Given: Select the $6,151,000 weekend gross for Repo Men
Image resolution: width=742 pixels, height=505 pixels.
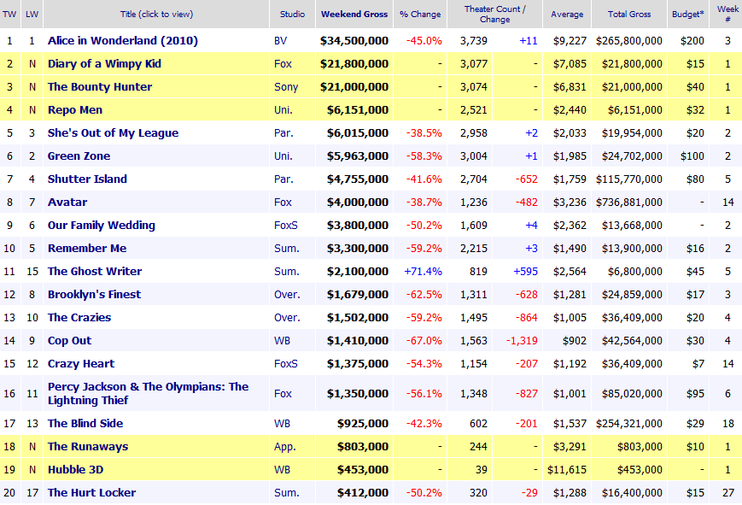Looking at the screenshot, I should click(358, 110).
